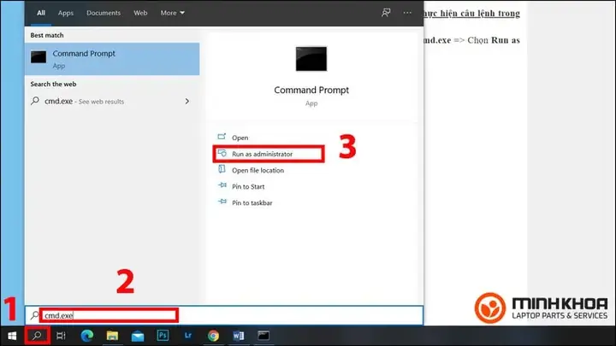616x346 pixels.
Task: Open Task View on the taskbar
Action: tap(61, 336)
